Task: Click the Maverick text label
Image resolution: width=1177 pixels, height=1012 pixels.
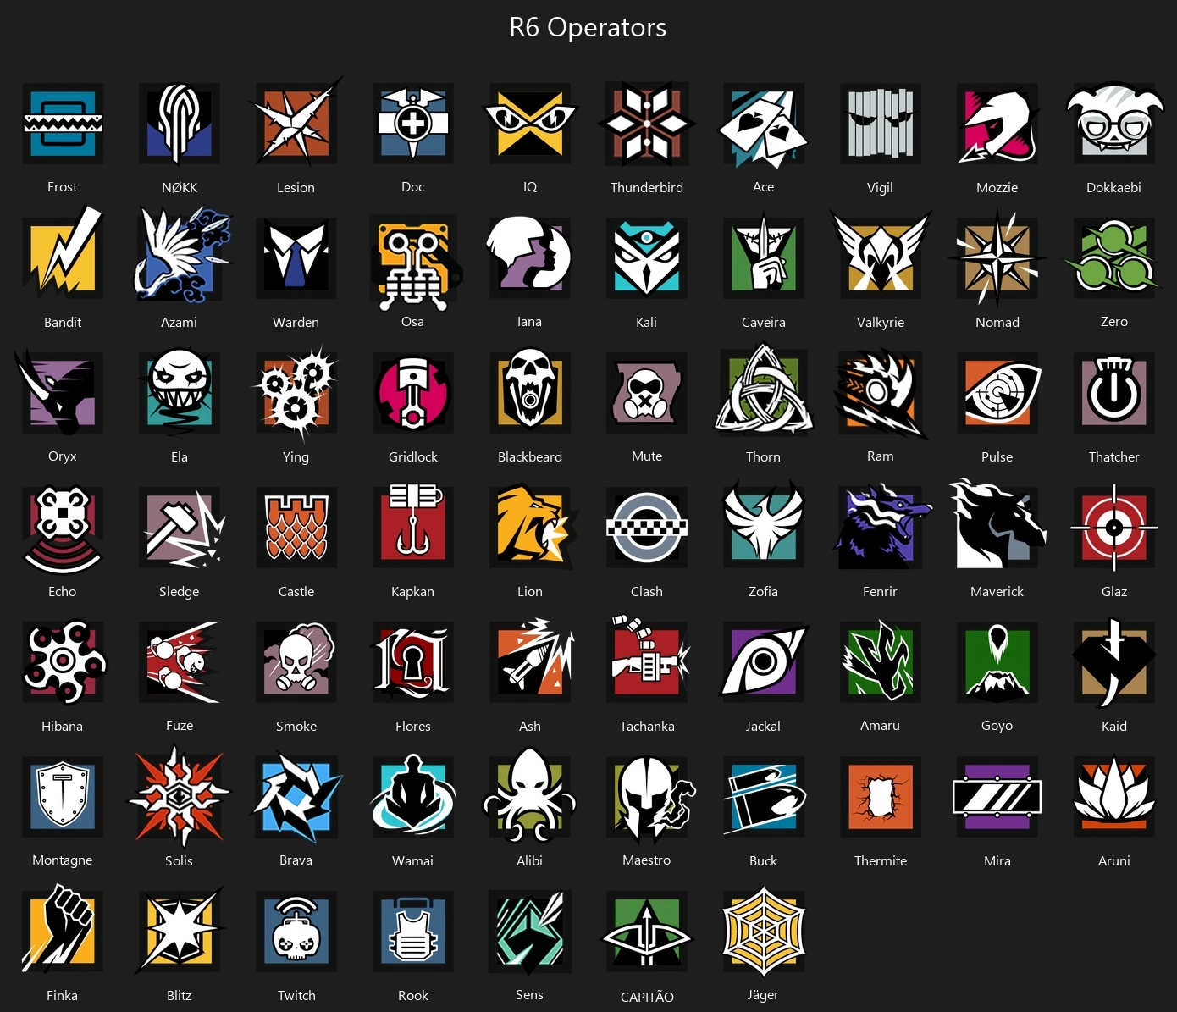Action: coord(997,591)
